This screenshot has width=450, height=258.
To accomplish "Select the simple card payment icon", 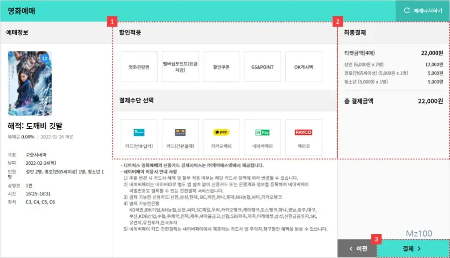I will pos(180,133).
